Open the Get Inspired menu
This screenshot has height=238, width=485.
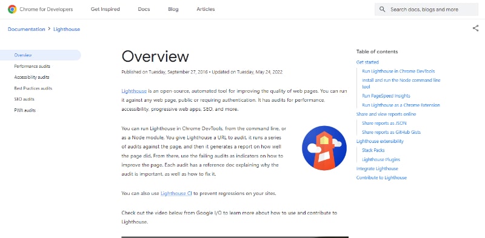point(105,9)
